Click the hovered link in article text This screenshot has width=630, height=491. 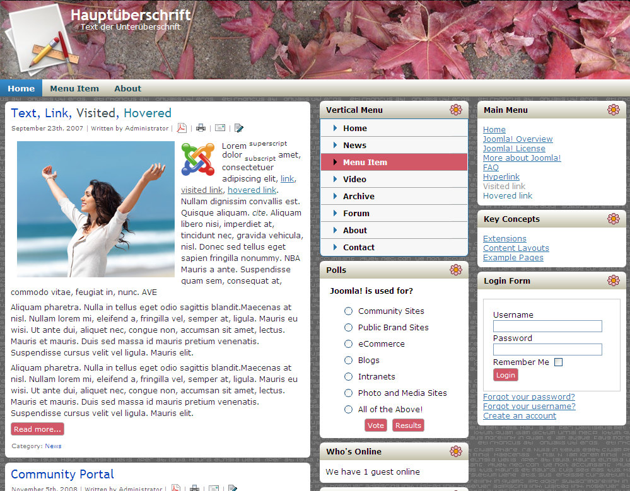tap(252, 190)
